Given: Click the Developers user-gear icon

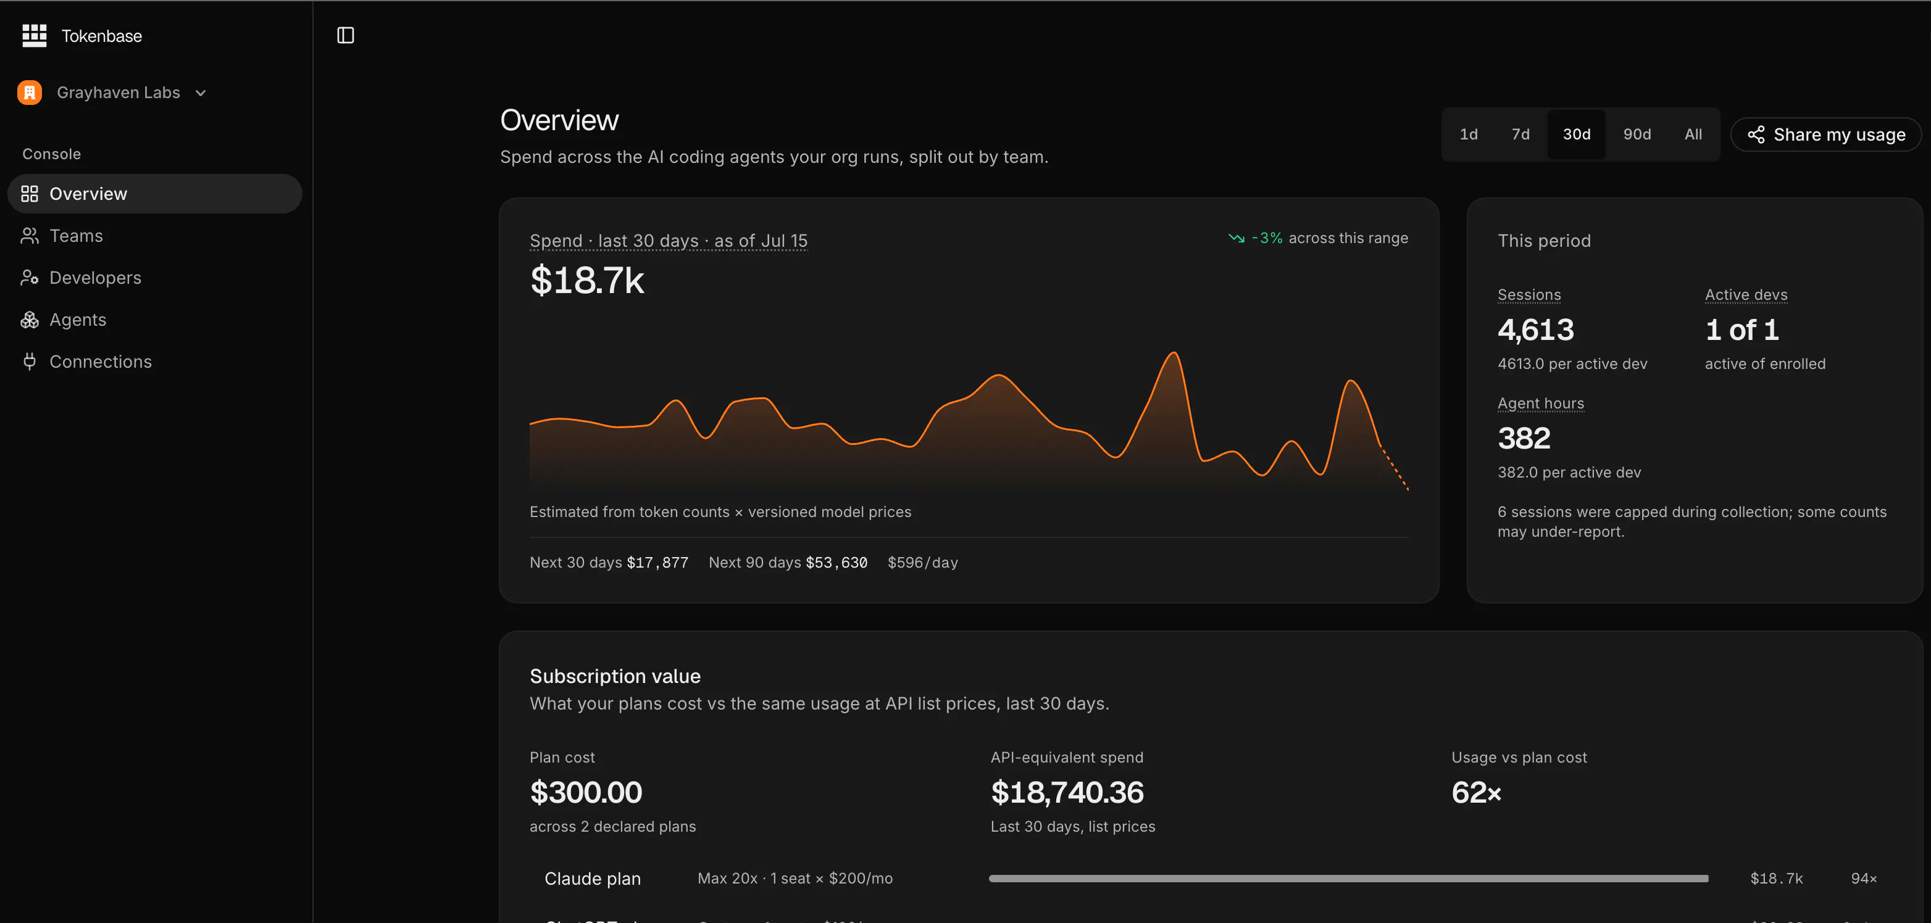Looking at the screenshot, I should pos(29,278).
